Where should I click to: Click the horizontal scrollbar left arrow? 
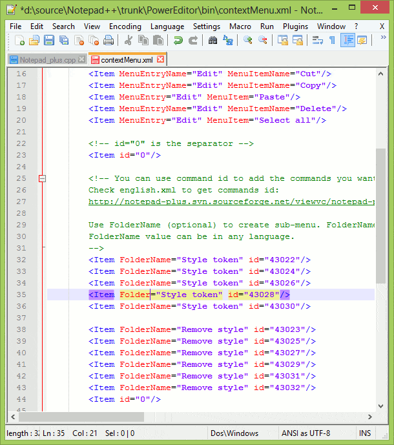tap(13, 417)
